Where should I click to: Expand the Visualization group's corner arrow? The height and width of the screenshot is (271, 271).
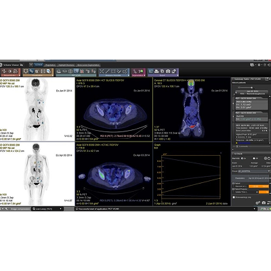(53, 75)
